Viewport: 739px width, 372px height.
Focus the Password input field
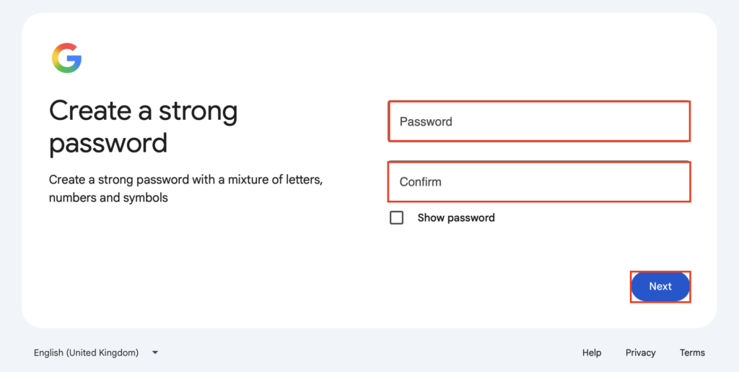tap(539, 121)
